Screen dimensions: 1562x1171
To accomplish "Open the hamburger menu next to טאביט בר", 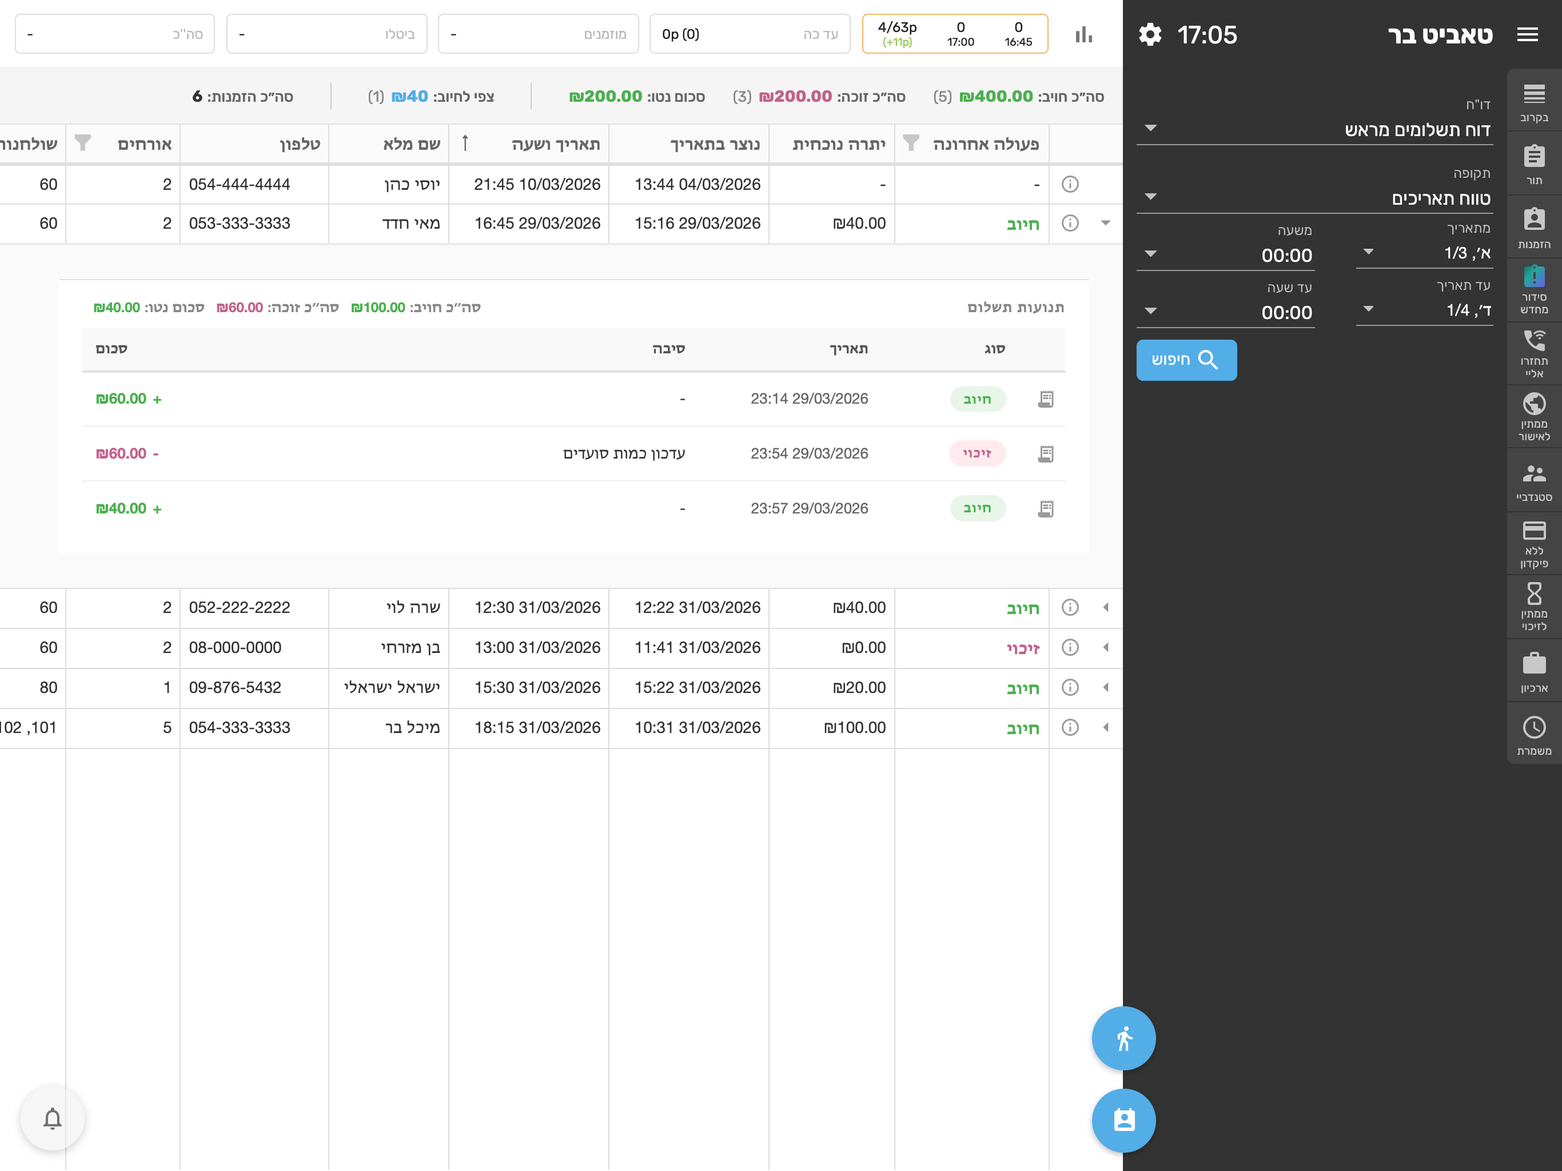I will point(1527,34).
